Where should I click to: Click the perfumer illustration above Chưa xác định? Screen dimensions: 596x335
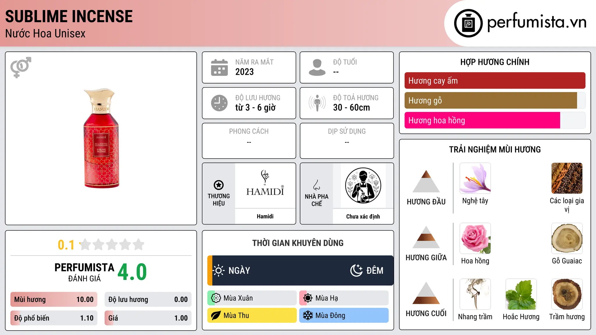tap(363, 186)
